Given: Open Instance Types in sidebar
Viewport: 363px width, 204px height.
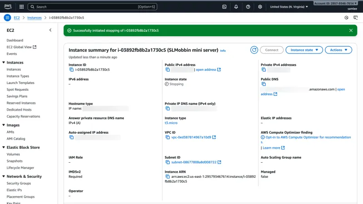Looking at the screenshot, I should click(x=18, y=76).
